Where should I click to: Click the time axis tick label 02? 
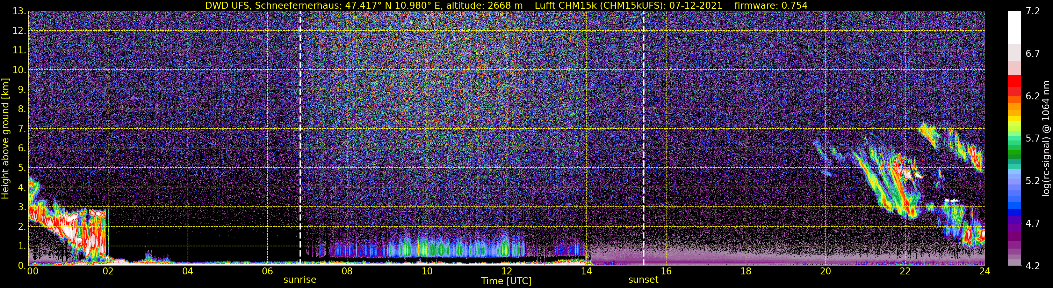click(x=108, y=272)
